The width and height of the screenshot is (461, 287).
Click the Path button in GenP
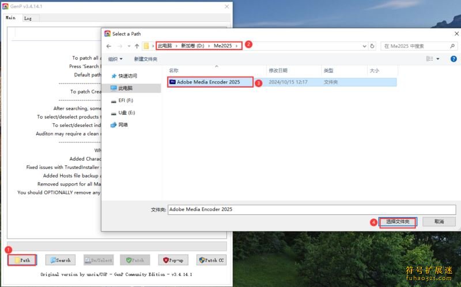pyautogui.click(x=22, y=260)
